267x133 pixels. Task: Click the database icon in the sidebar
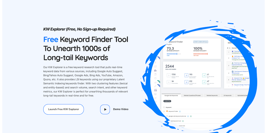pos(155,94)
